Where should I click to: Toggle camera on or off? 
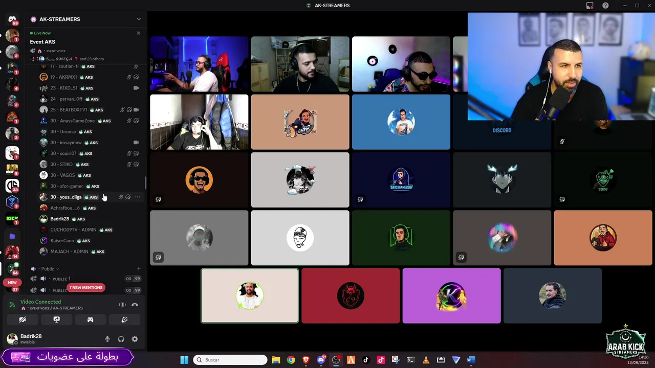pyautogui.click(x=23, y=320)
